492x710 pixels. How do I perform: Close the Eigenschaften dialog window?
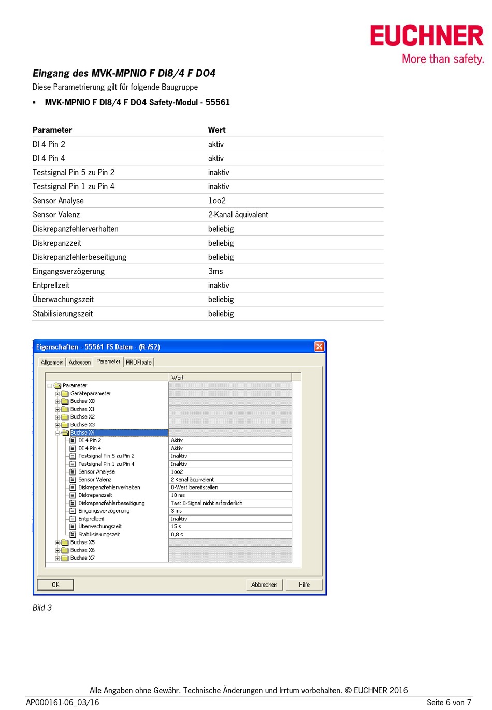click(319, 346)
